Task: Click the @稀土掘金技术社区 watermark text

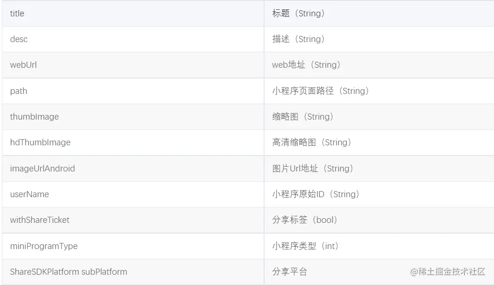Action: (x=448, y=272)
